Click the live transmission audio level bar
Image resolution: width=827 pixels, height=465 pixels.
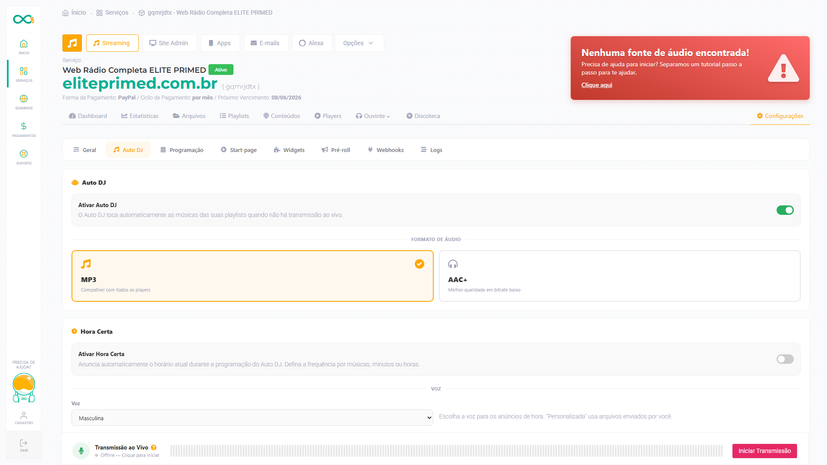coord(446,451)
